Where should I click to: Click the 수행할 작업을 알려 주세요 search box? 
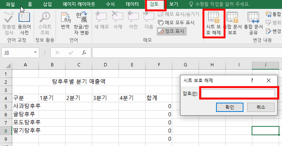click(x=219, y=4)
